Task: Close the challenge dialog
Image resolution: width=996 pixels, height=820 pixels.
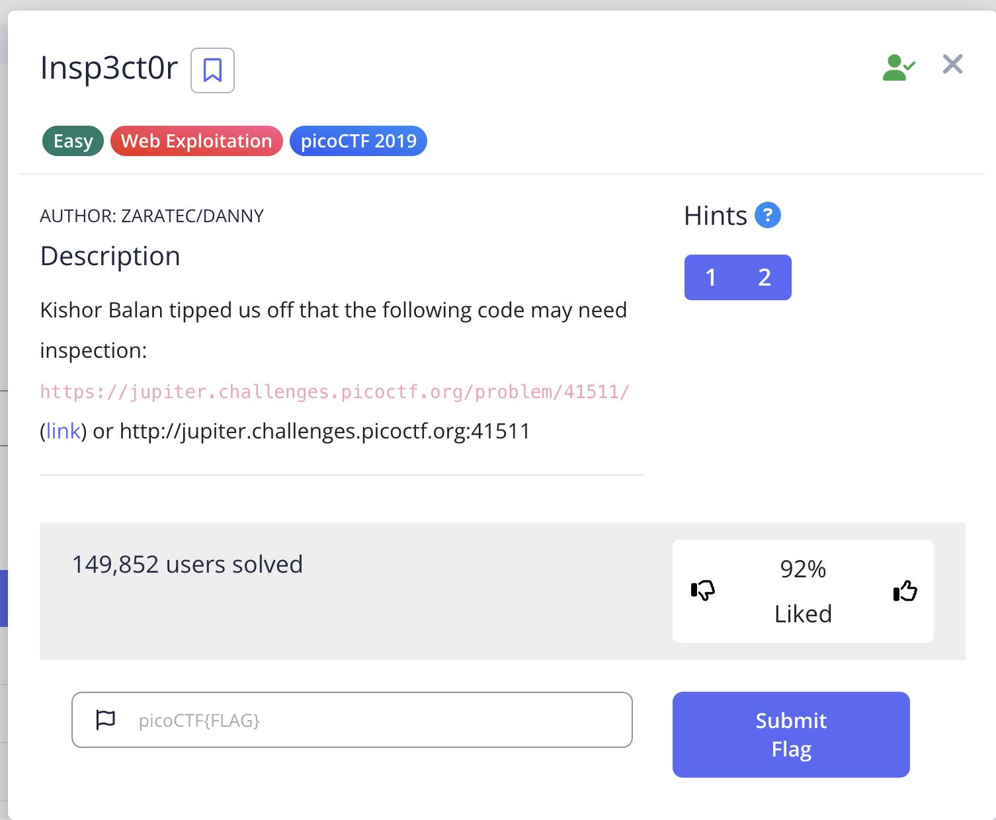Action: (x=952, y=64)
